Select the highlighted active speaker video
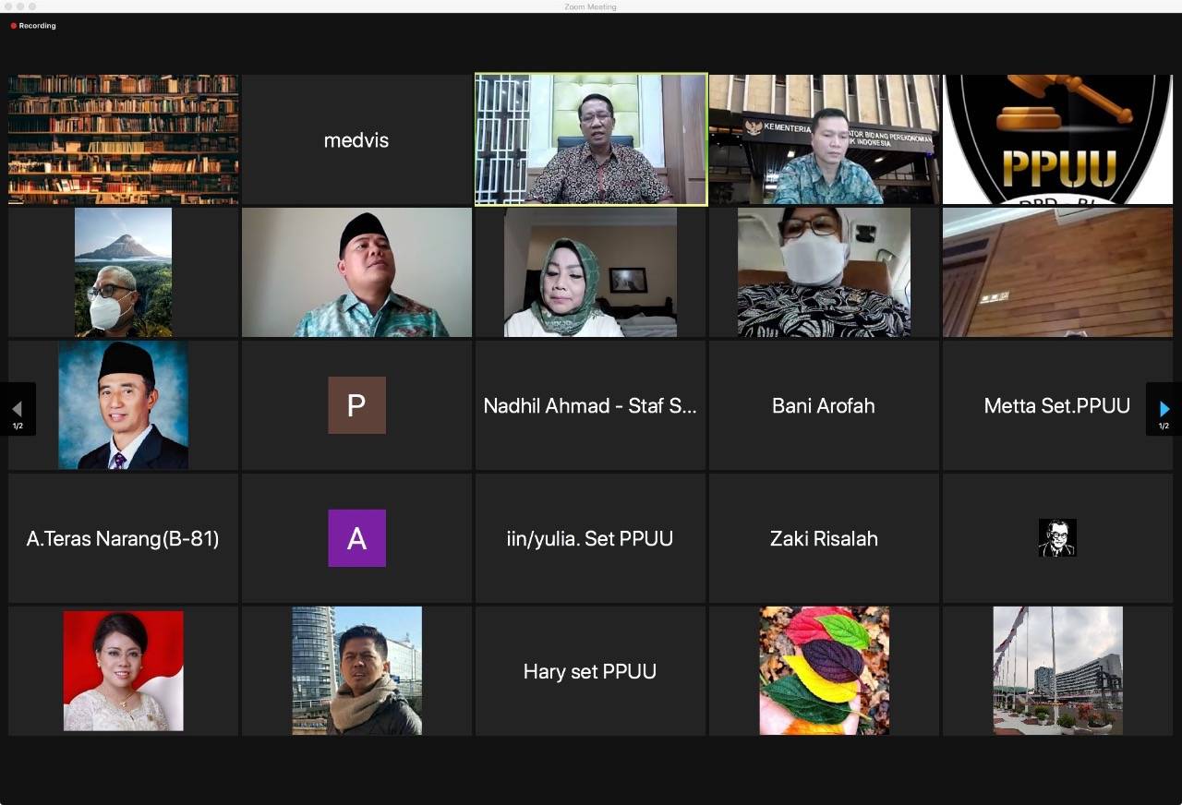 591,139
